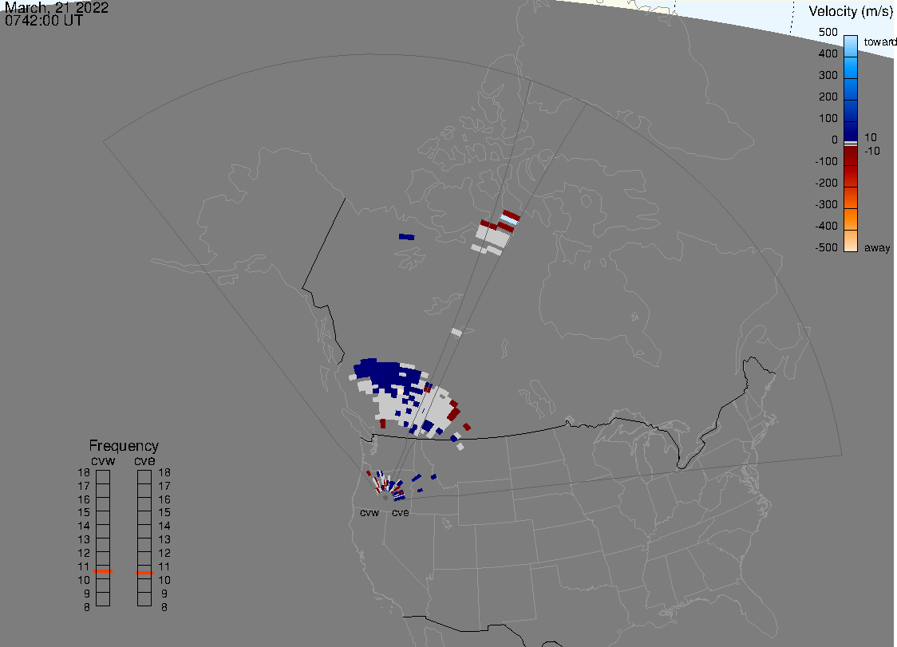Image resolution: width=897 pixels, height=647 pixels.
Task: Click the "-500" velocity scale value
Action: 826,247
